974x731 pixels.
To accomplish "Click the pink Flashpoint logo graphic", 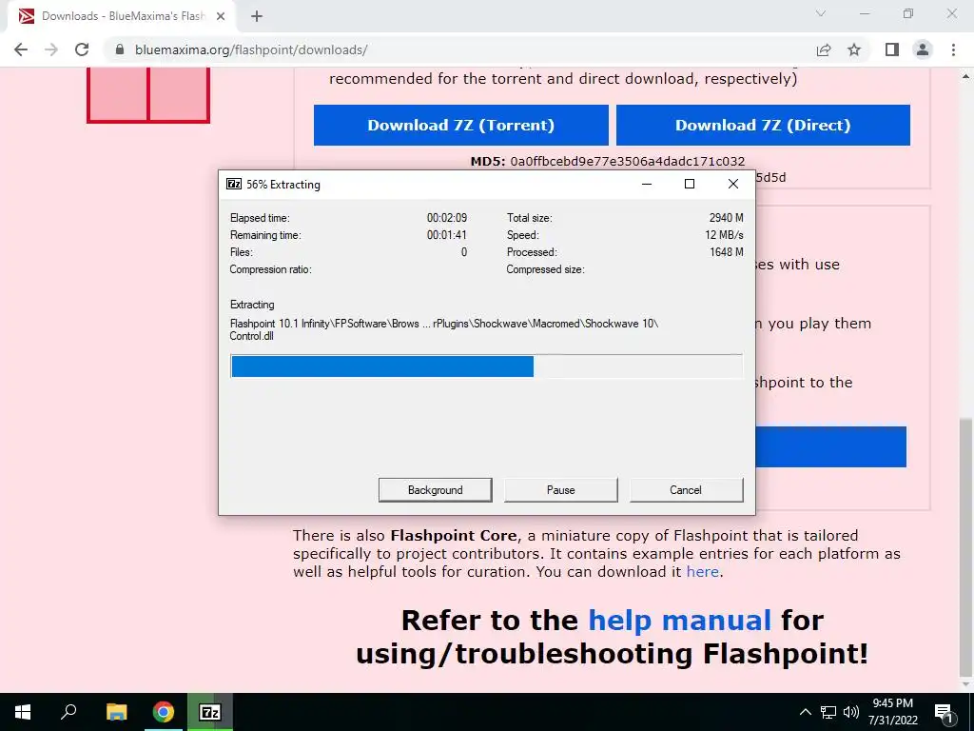I will point(147,95).
